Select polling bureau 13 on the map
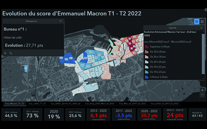This screenshot has height=129, width=207. (x=87, y=73)
